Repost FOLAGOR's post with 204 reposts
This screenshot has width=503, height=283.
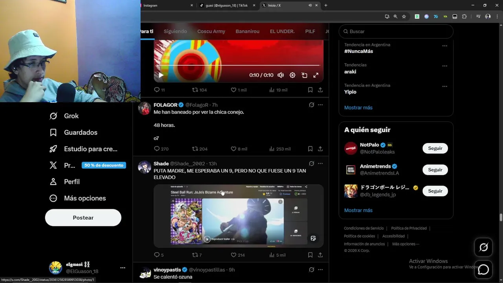point(199,149)
